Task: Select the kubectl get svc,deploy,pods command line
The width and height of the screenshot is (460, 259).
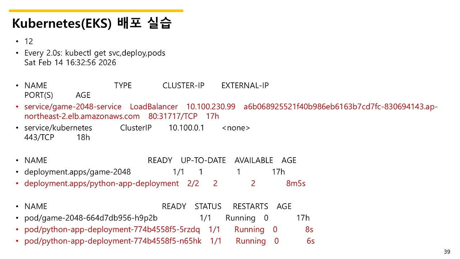Action: (95, 53)
